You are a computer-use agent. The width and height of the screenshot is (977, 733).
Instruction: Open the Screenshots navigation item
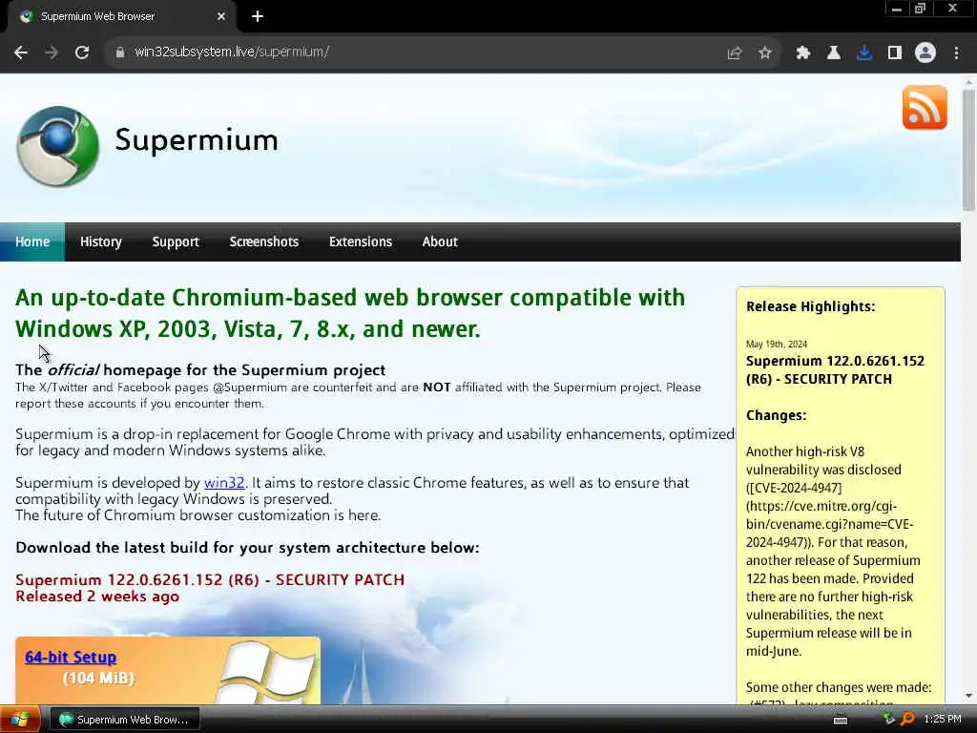click(264, 241)
